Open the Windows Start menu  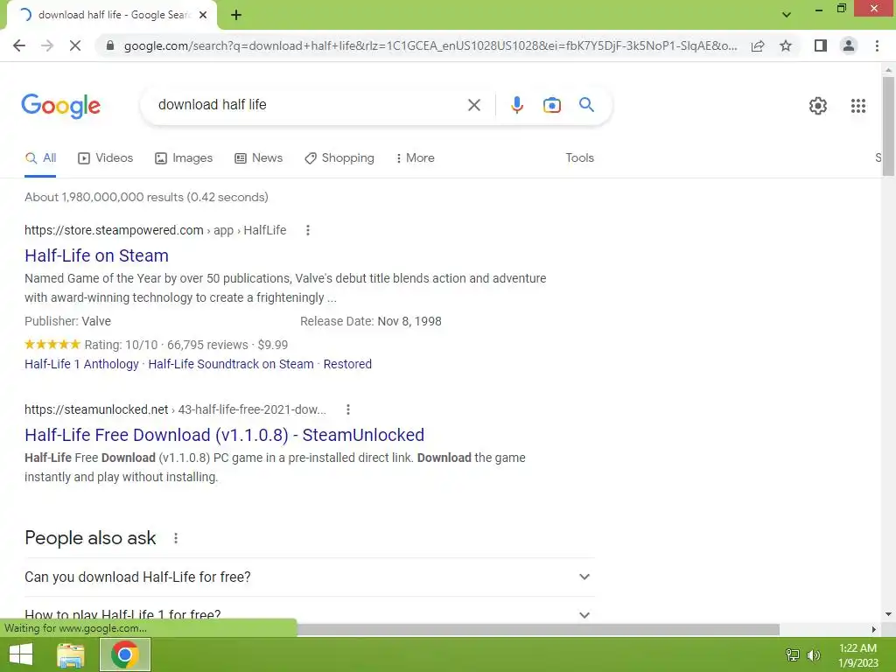click(x=21, y=654)
